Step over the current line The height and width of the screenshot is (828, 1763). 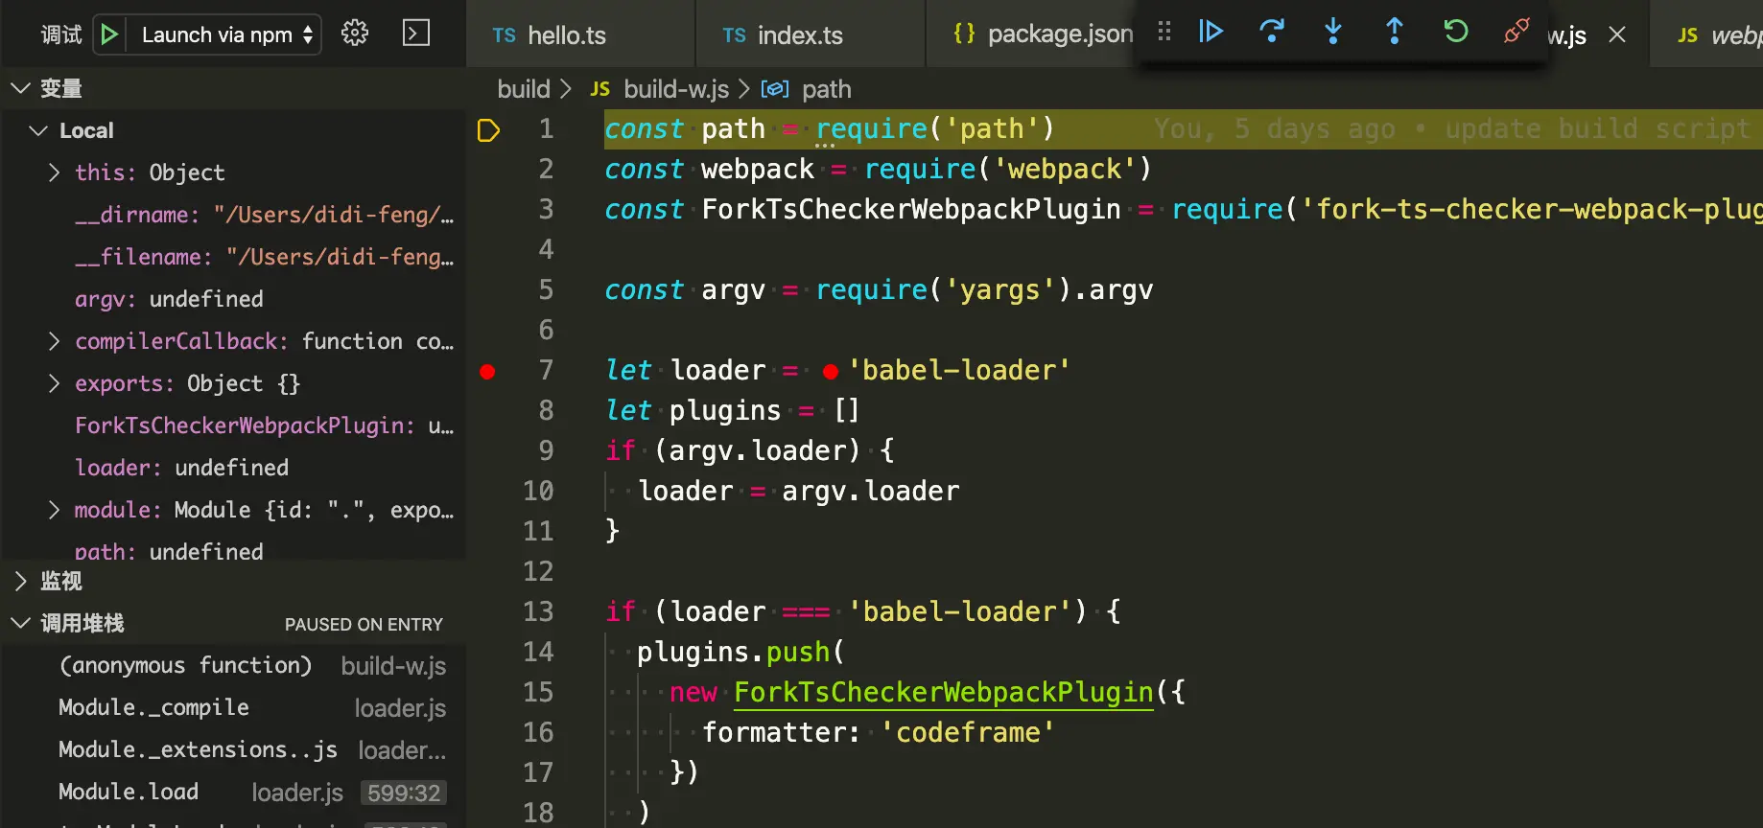[x=1272, y=32]
